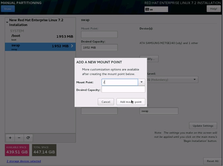Click the background Desired Capacity 1952 MiB field
The height and width of the screenshot is (166, 223).
99,47
